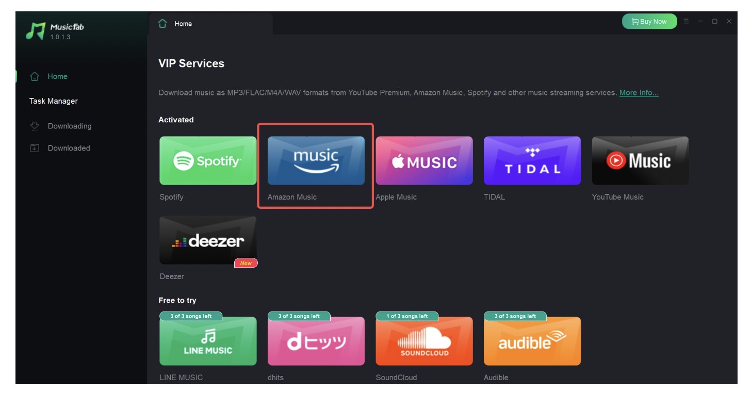752x395 pixels.
Task: Click the LINE MUSIC label text
Action: click(181, 377)
